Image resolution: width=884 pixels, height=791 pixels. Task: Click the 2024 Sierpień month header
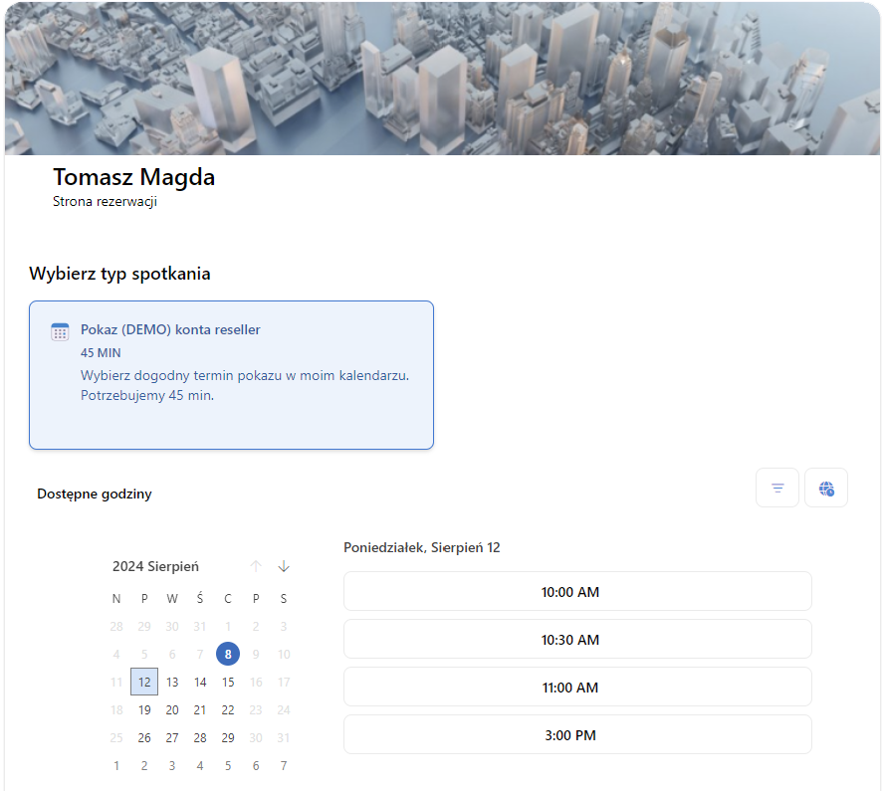pos(155,566)
